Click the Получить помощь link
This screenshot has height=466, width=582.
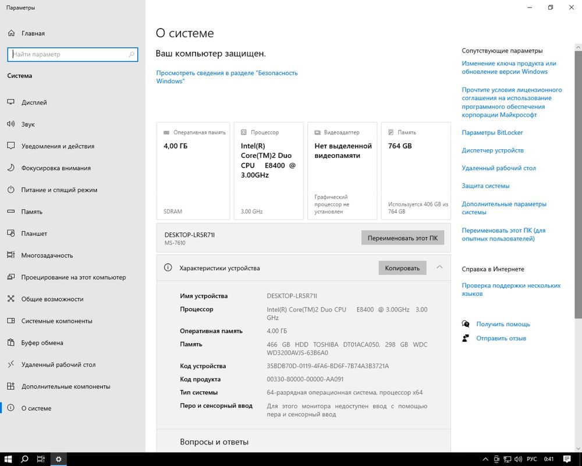(x=503, y=324)
